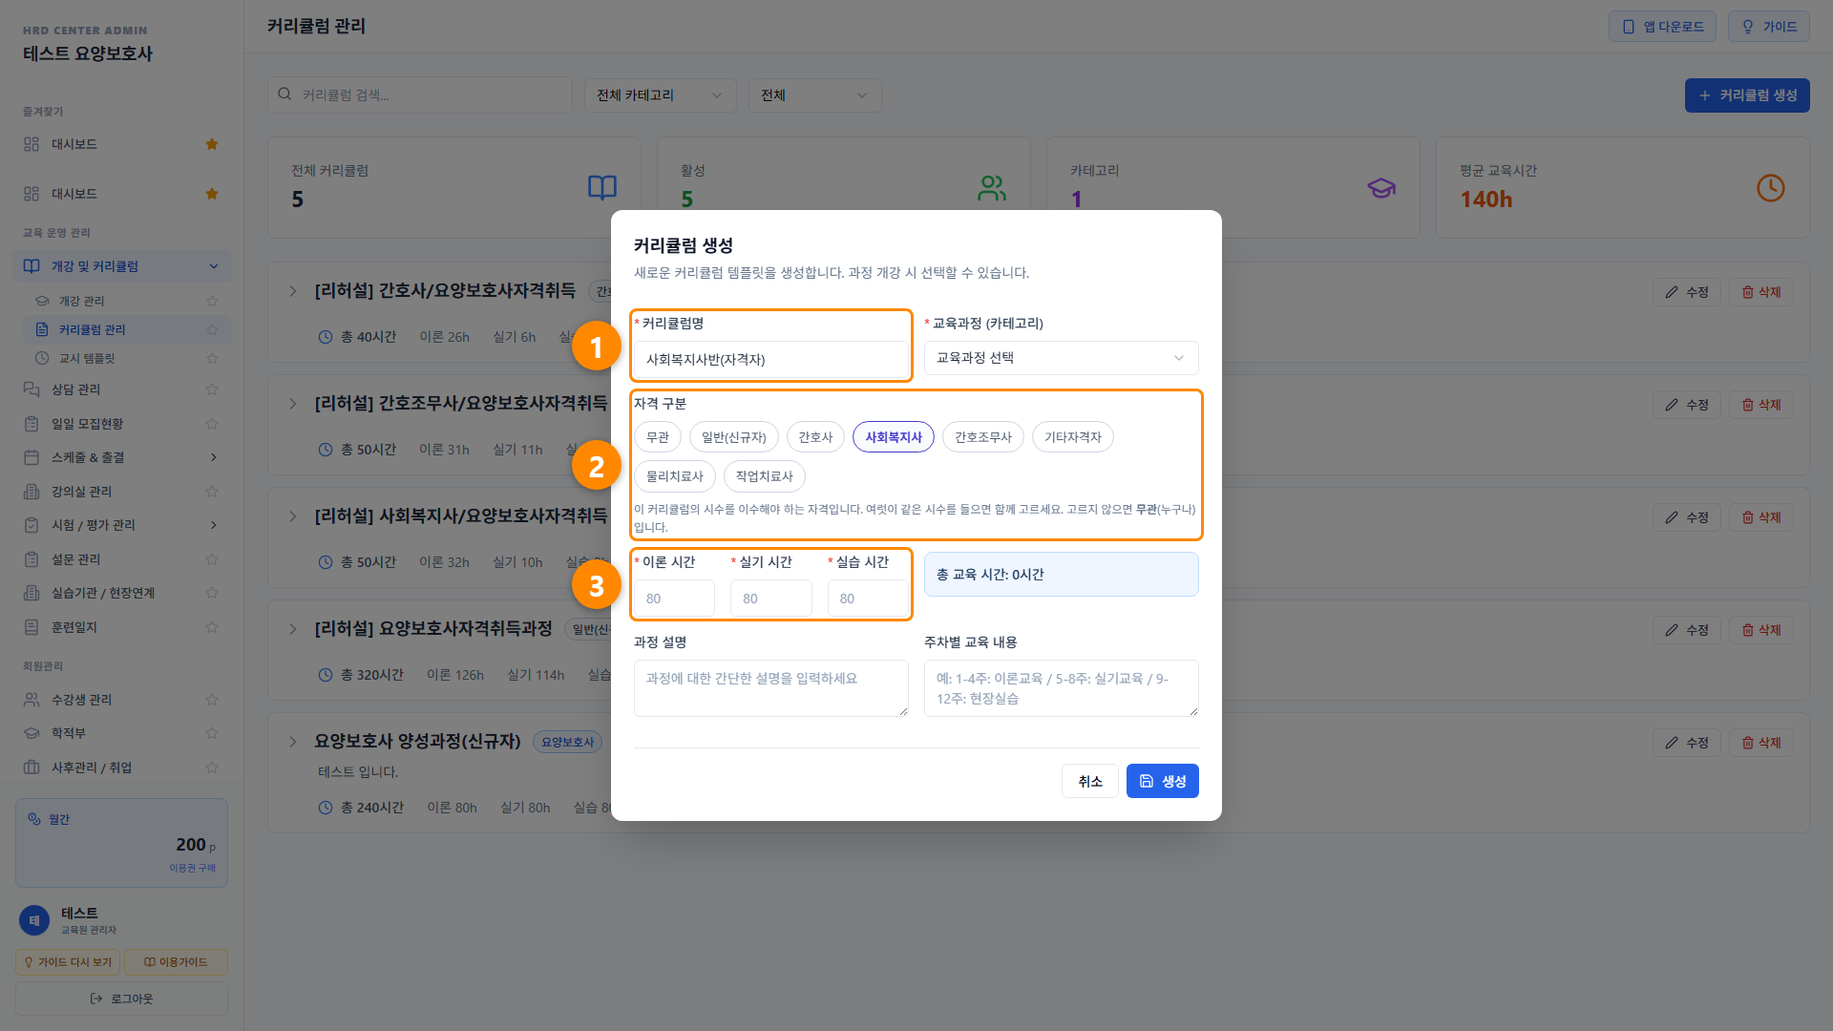Click the 앱 다운로드 button
The image size is (1833, 1031).
[x=1663, y=27]
